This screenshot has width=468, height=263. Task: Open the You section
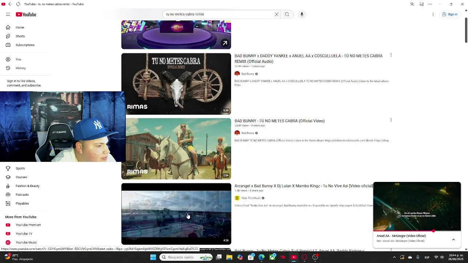(18, 59)
